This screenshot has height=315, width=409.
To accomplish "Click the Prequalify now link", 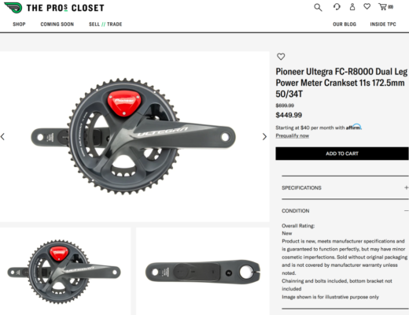I will click(293, 135).
